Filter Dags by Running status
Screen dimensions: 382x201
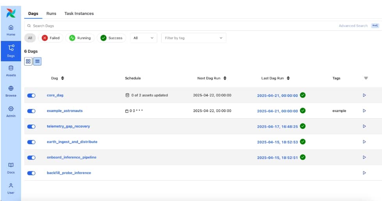coord(80,38)
